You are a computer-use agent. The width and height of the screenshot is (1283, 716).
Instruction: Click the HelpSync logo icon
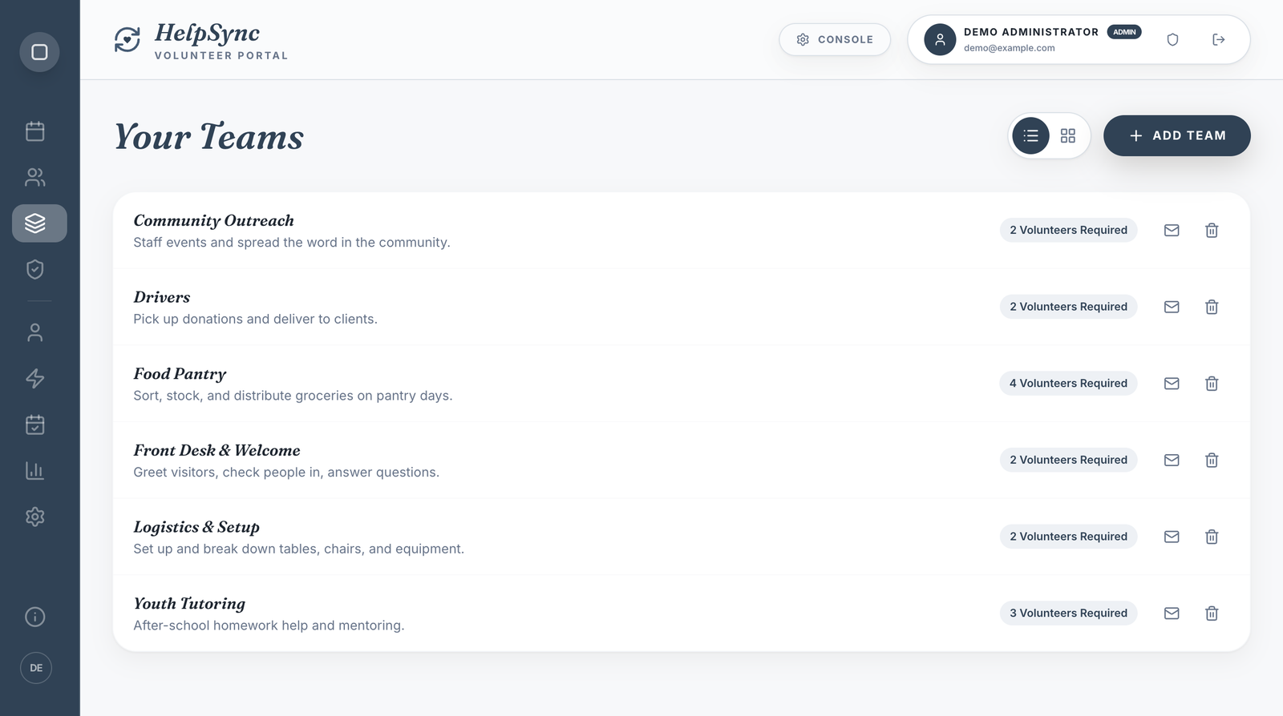[127, 39]
